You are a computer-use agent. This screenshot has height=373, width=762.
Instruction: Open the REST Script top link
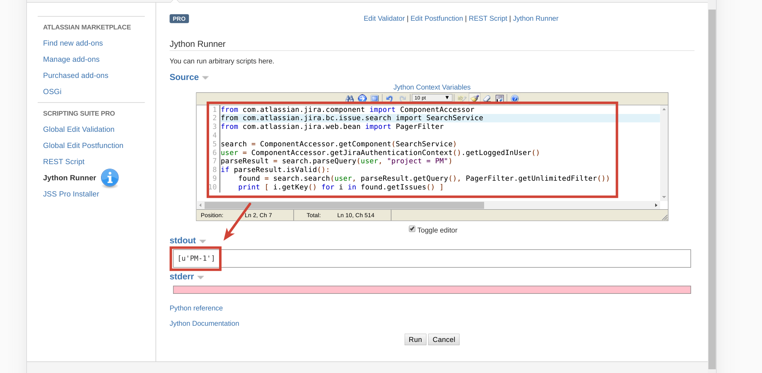point(488,18)
